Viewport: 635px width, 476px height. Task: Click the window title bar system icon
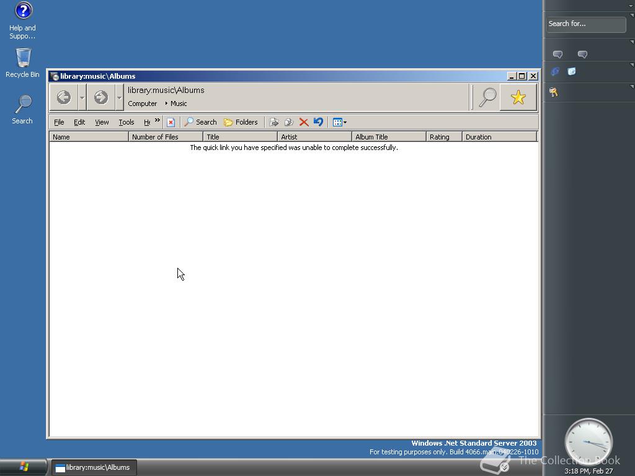pos(55,76)
